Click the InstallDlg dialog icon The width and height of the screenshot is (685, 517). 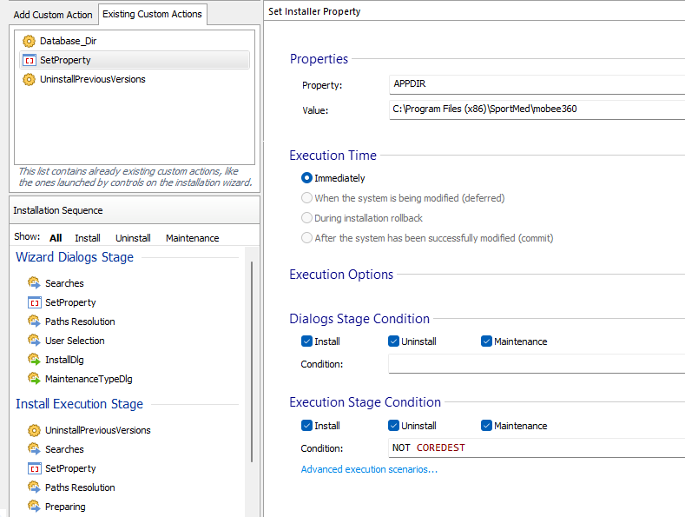[34, 360]
